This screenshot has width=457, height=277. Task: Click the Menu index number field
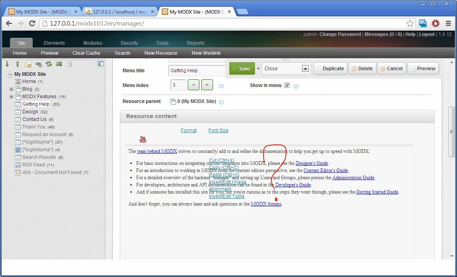point(178,85)
